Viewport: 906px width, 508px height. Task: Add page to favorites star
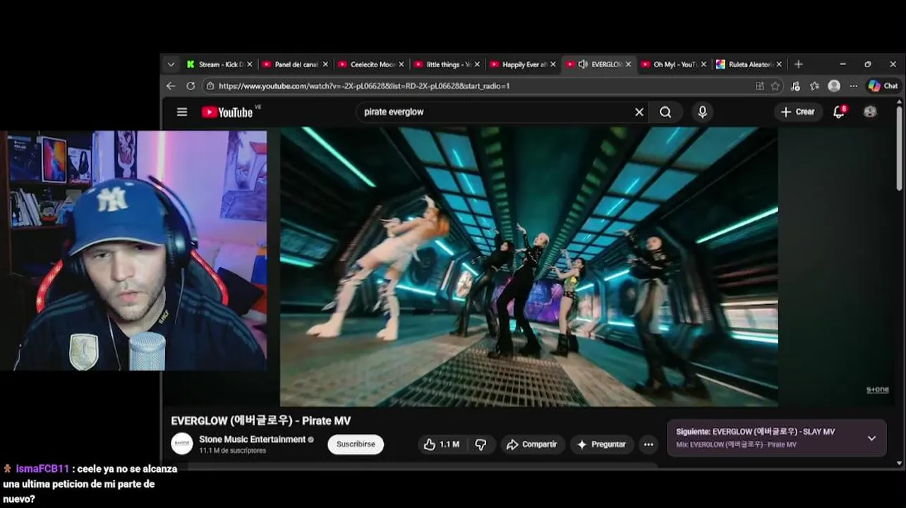coord(775,85)
